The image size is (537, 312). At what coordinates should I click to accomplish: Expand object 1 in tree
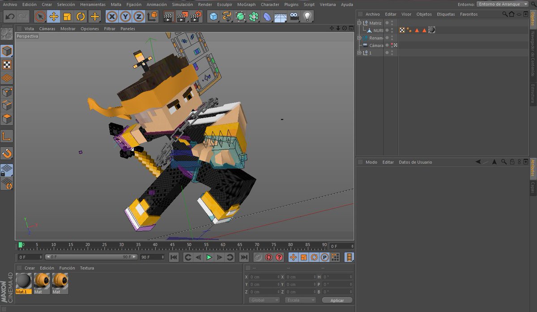coord(359,53)
